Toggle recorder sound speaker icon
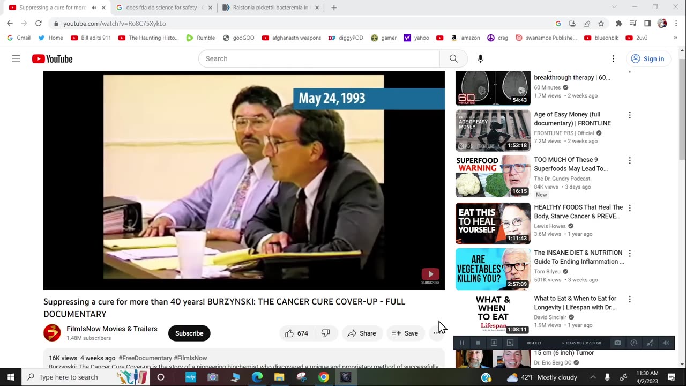686x386 pixels. coord(666,343)
